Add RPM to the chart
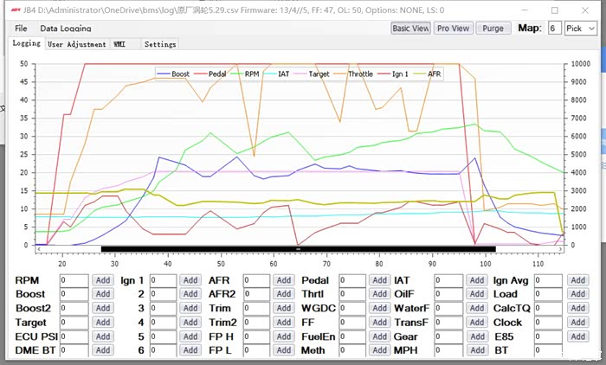The width and height of the screenshot is (606, 365). pos(103,280)
